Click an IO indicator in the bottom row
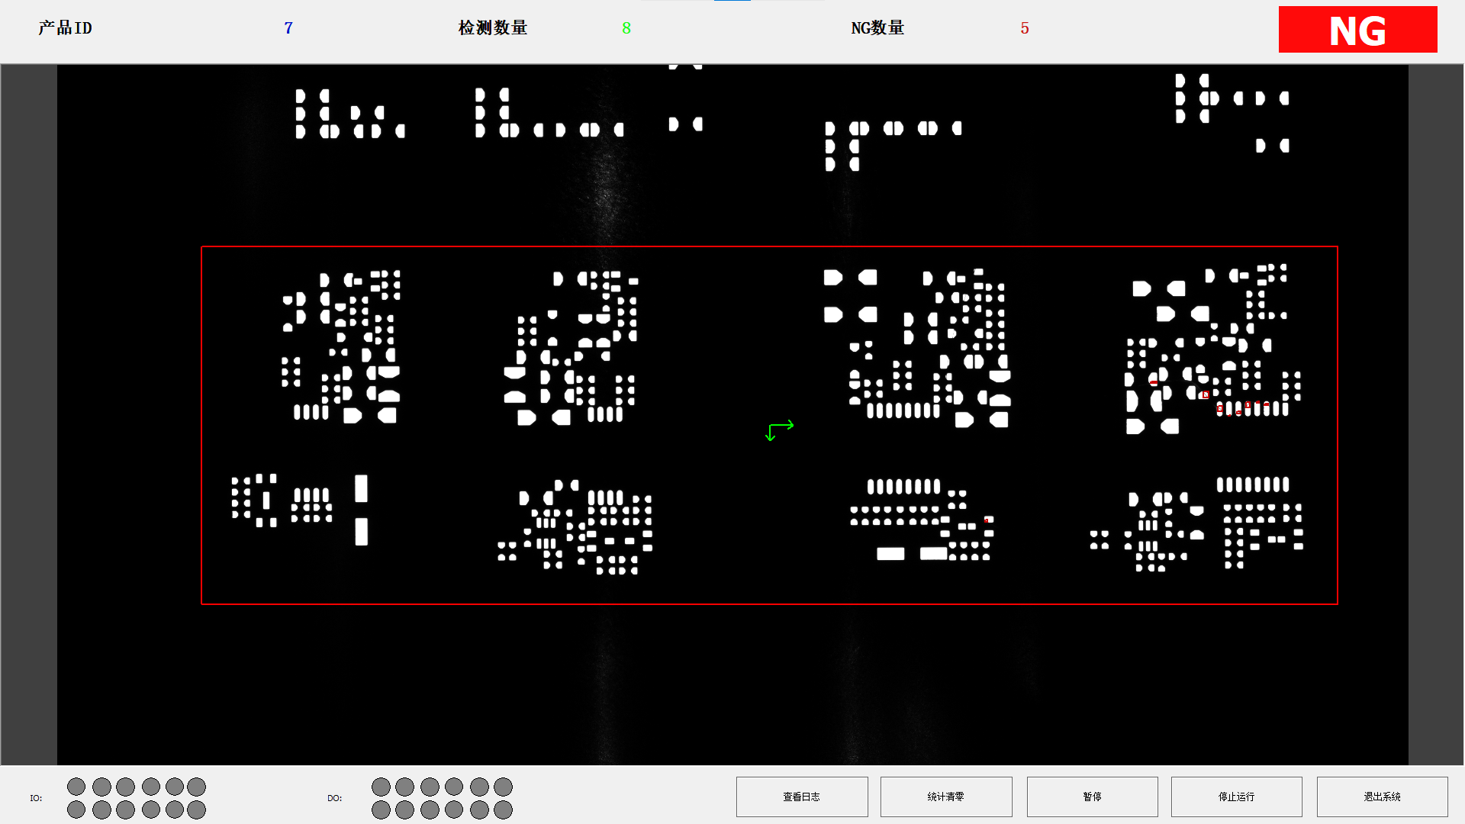This screenshot has height=824, width=1465. [124, 810]
